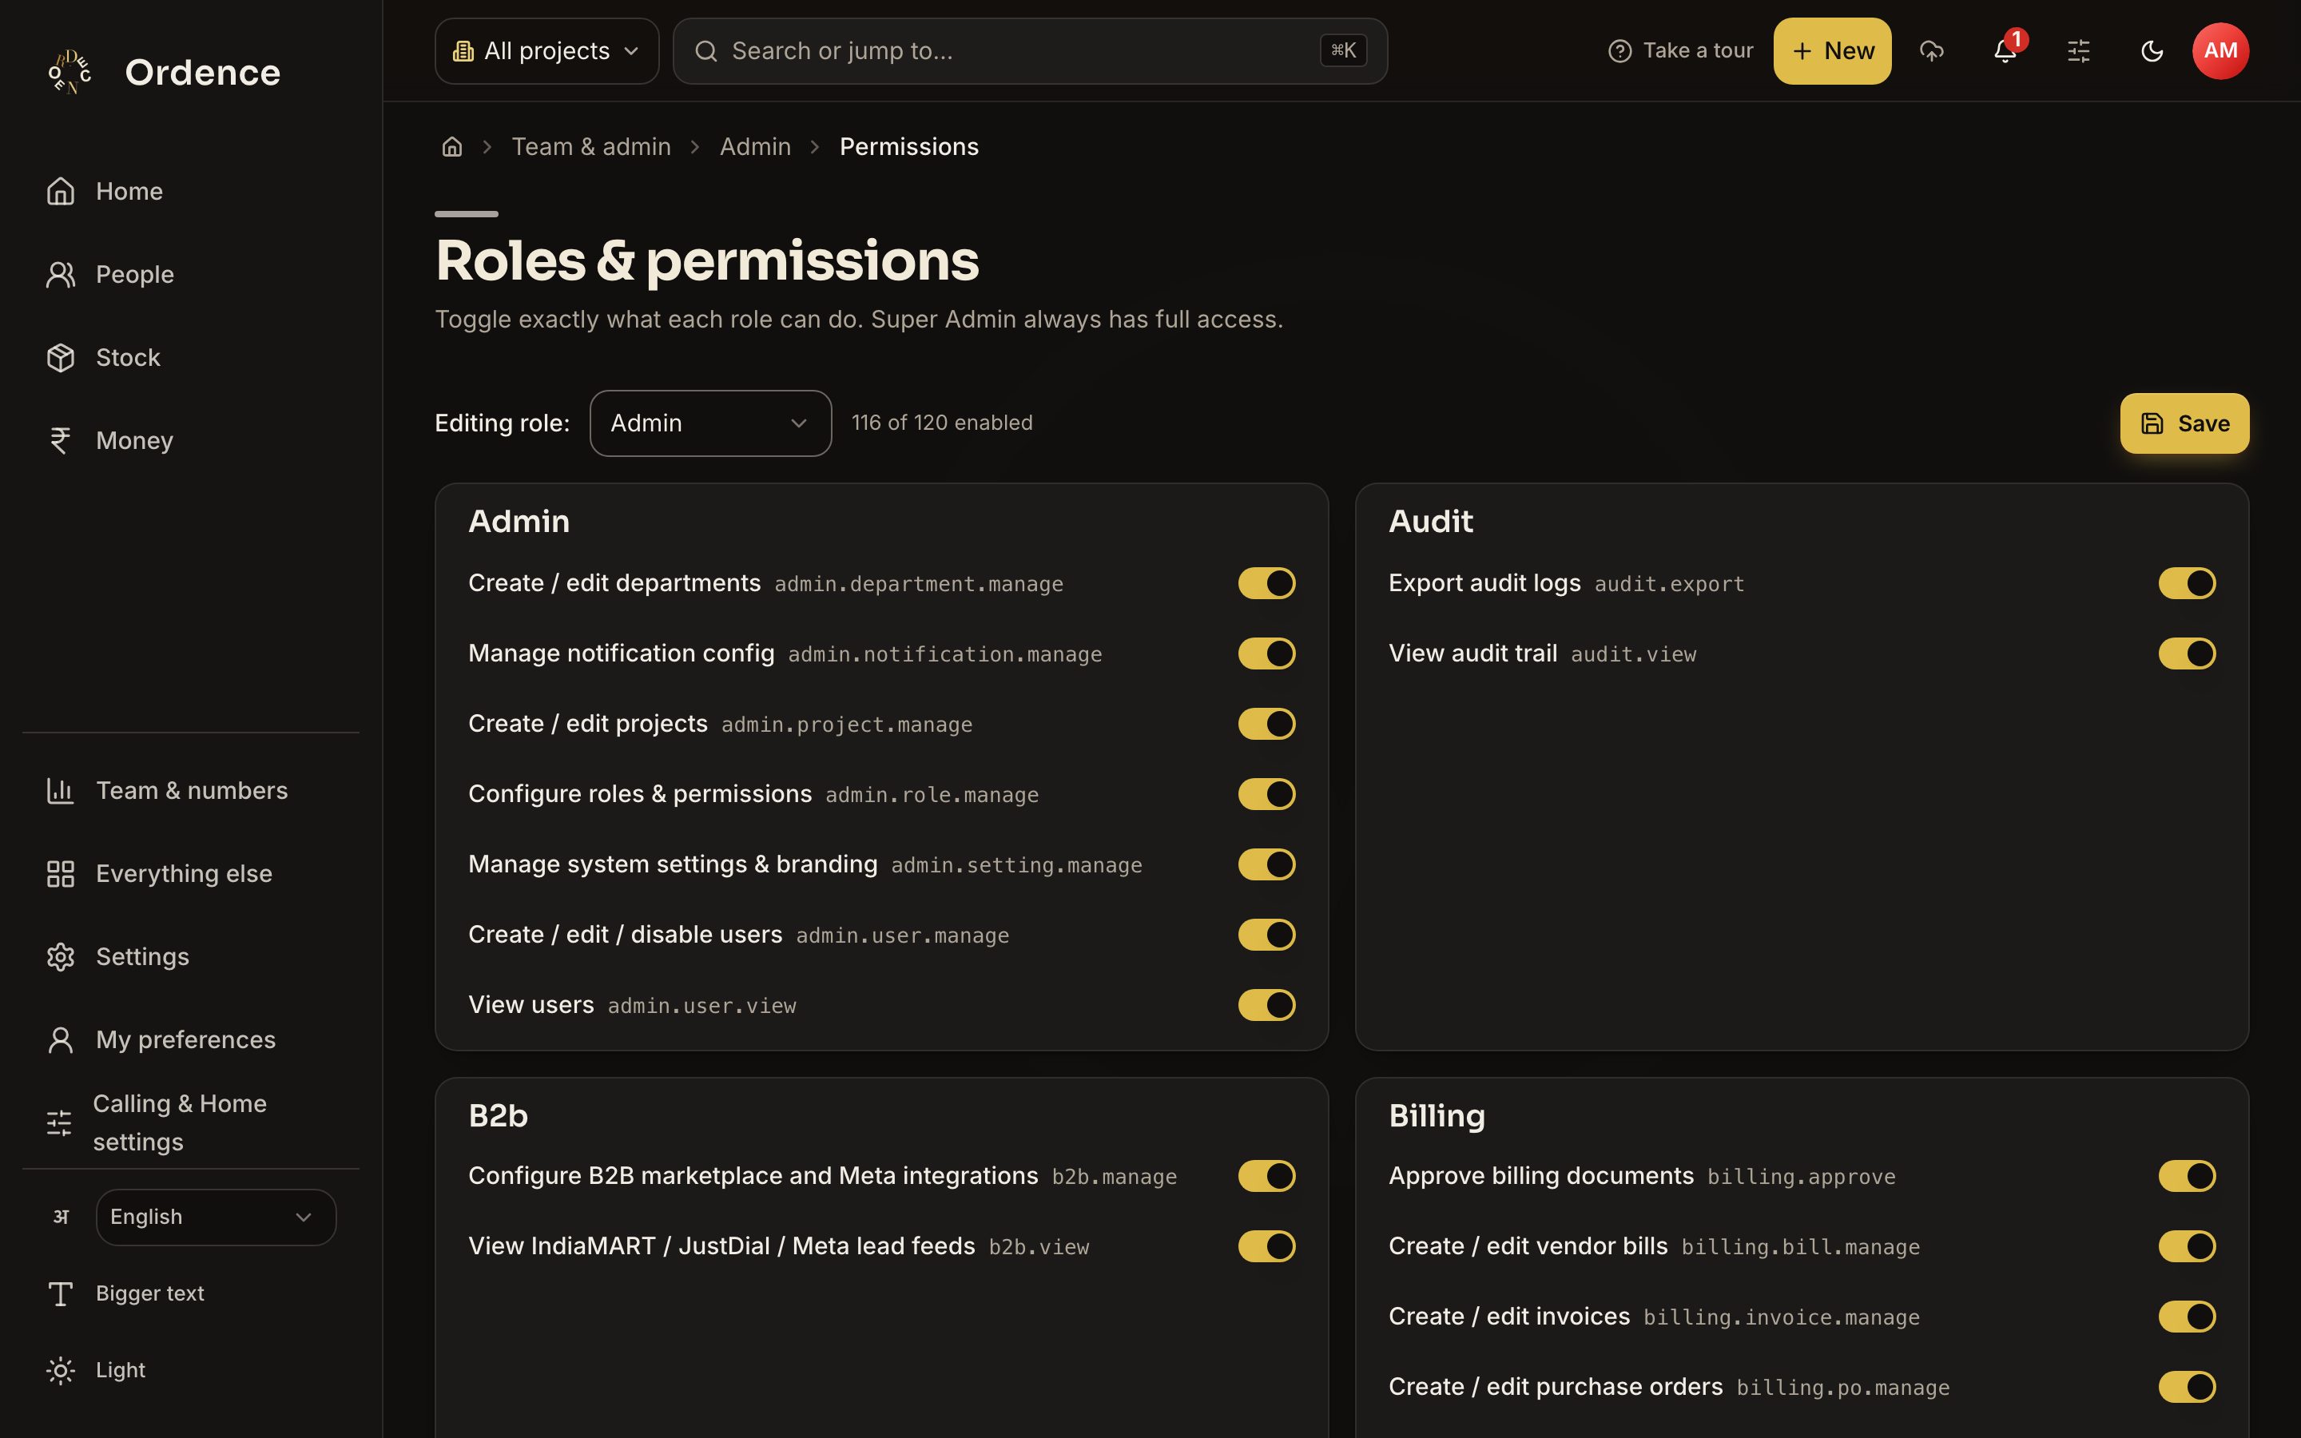The image size is (2301, 1438).
Task: Open the notifications bell
Action: click(2005, 50)
